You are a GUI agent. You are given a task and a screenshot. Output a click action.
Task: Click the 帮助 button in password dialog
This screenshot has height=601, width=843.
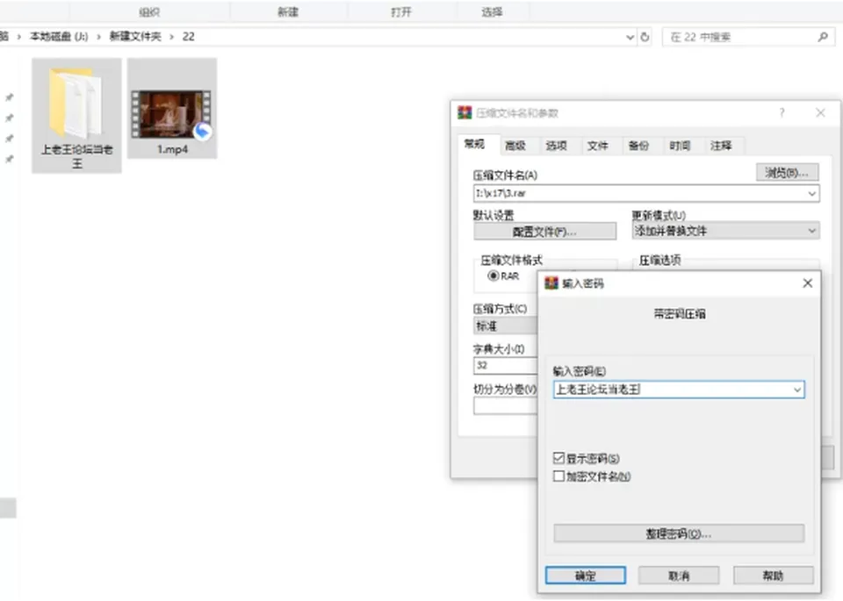[x=773, y=576]
